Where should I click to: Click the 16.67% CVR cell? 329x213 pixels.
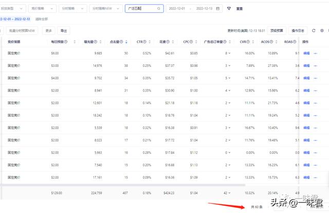tap(249, 128)
